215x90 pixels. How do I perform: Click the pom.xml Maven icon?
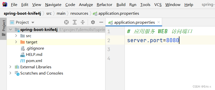pos(23,61)
